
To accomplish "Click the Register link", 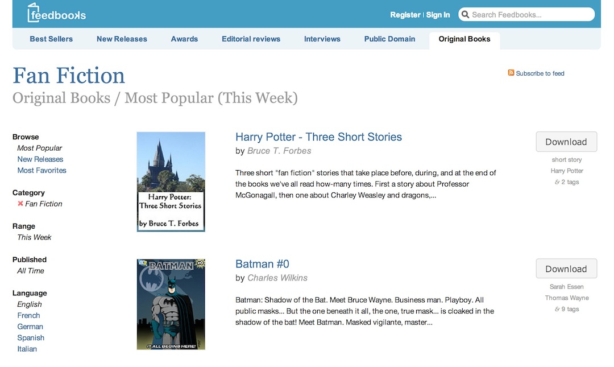I will (x=405, y=15).
